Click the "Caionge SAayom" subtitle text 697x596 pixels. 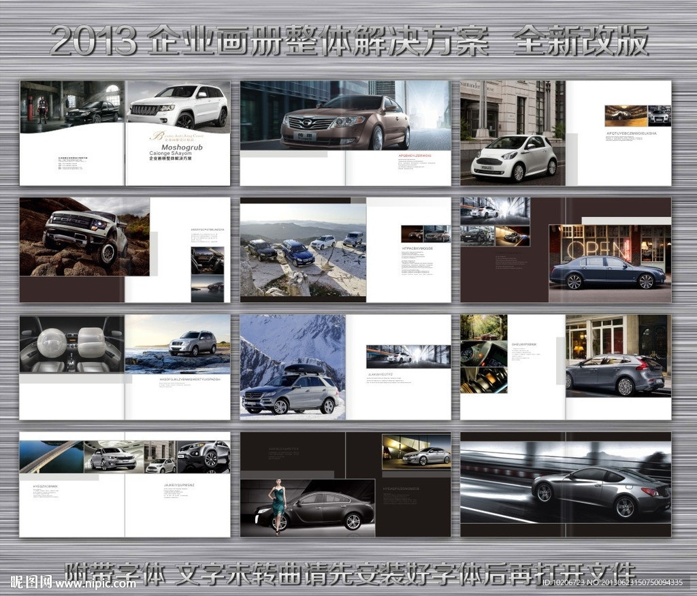(171, 153)
